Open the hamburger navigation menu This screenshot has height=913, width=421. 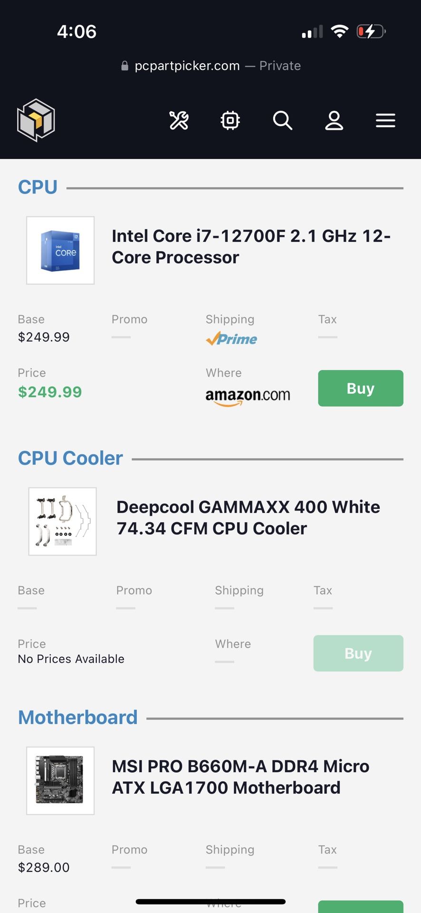pos(385,121)
